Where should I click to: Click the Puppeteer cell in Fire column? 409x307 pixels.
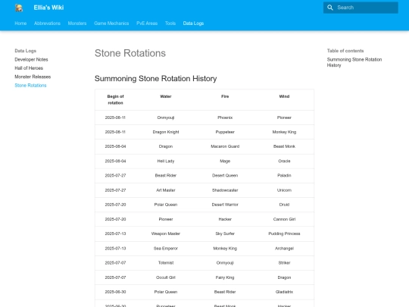pos(225,132)
